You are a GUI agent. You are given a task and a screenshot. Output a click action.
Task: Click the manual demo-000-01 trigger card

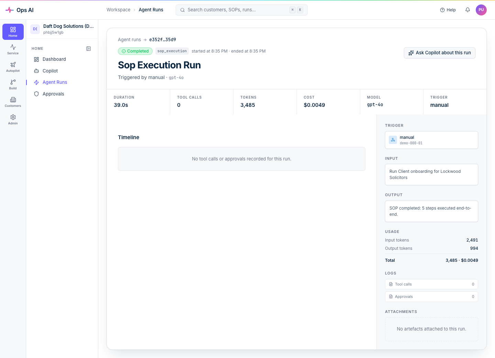pyautogui.click(x=431, y=140)
